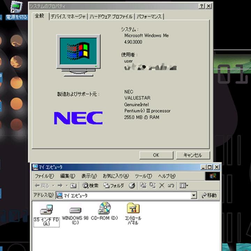251x251 pixels.
Task: Select the 3.5 インチ FD (A:) drive
Action: (46, 215)
